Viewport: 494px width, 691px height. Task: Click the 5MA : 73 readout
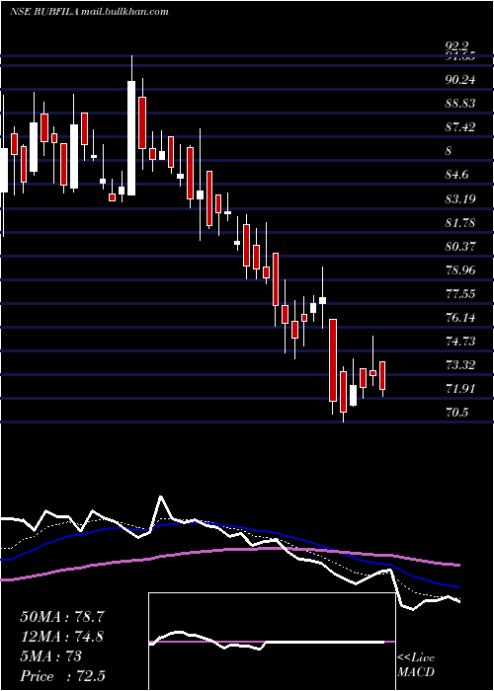[x=51, y=656]
